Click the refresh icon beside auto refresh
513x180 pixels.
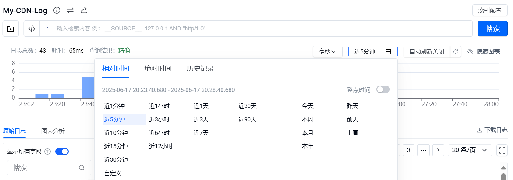pos(456,52)
